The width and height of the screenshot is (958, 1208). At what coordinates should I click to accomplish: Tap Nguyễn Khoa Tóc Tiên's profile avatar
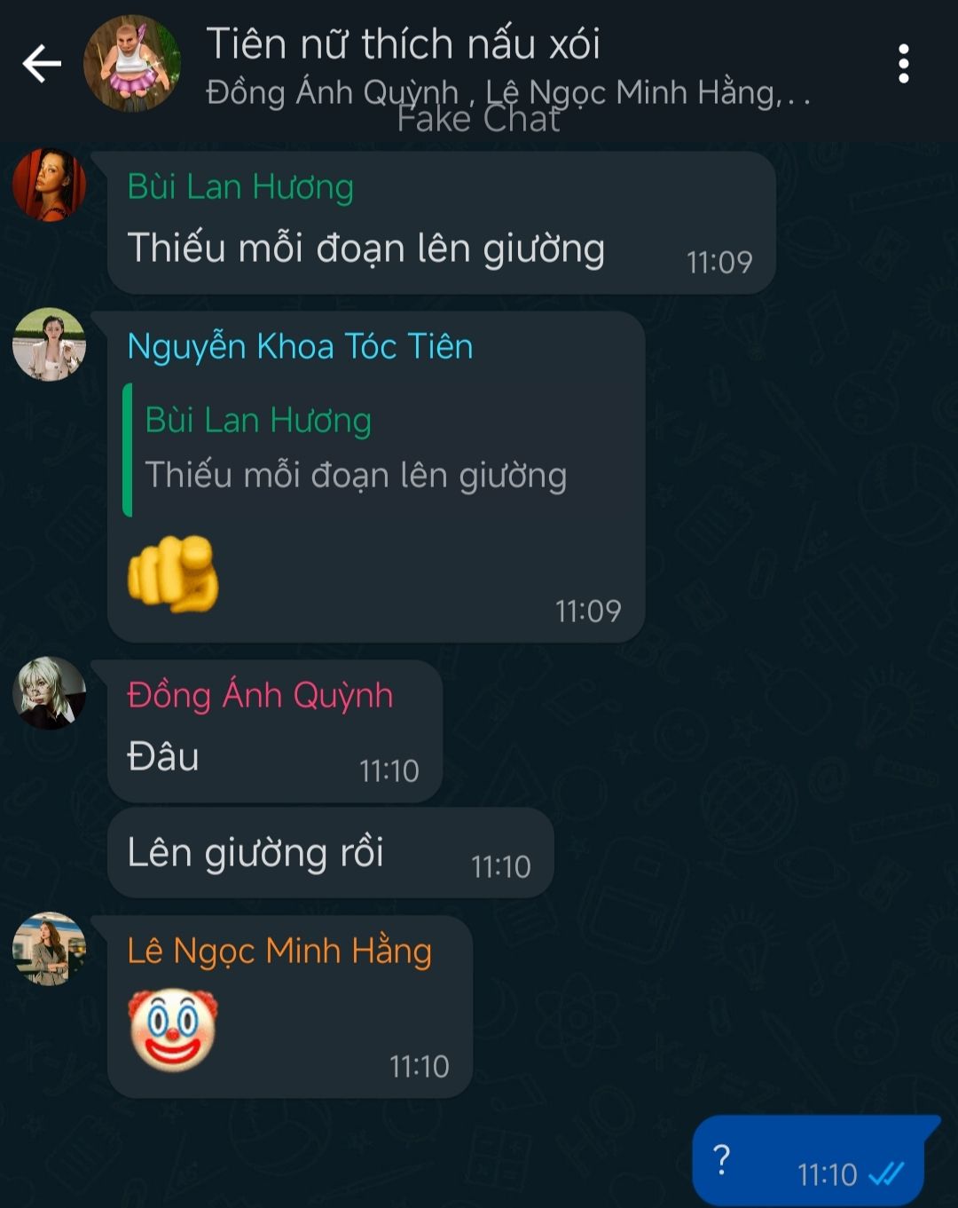[50, 344]
